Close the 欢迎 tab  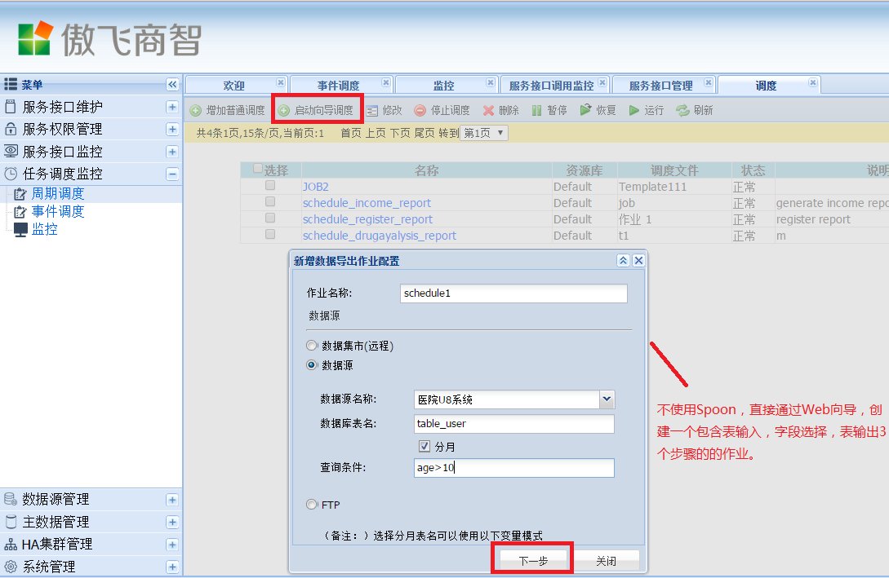pos(280,82)
